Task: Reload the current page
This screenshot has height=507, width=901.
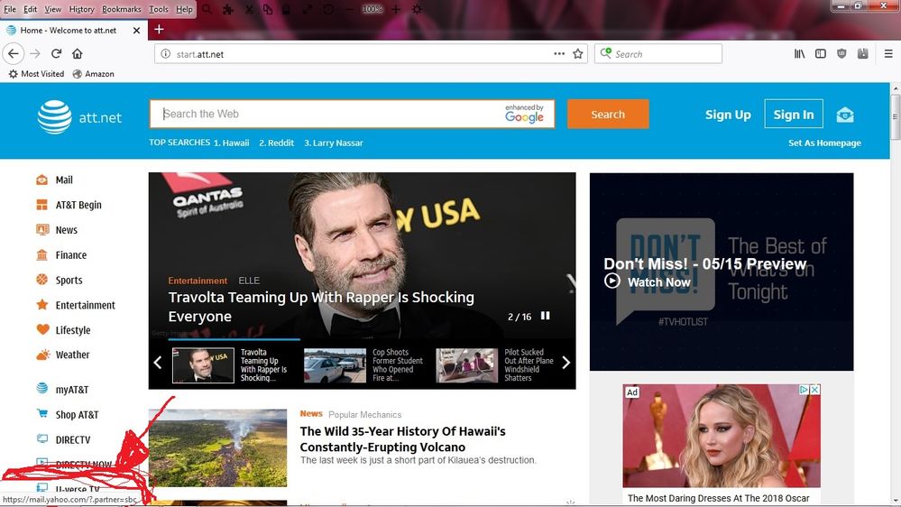Action: point(56,53)
